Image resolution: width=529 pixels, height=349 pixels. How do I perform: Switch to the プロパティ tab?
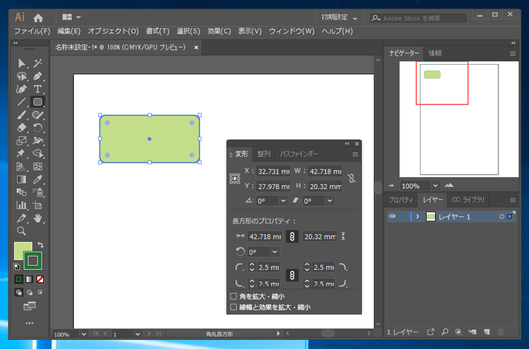pos(401,200)
